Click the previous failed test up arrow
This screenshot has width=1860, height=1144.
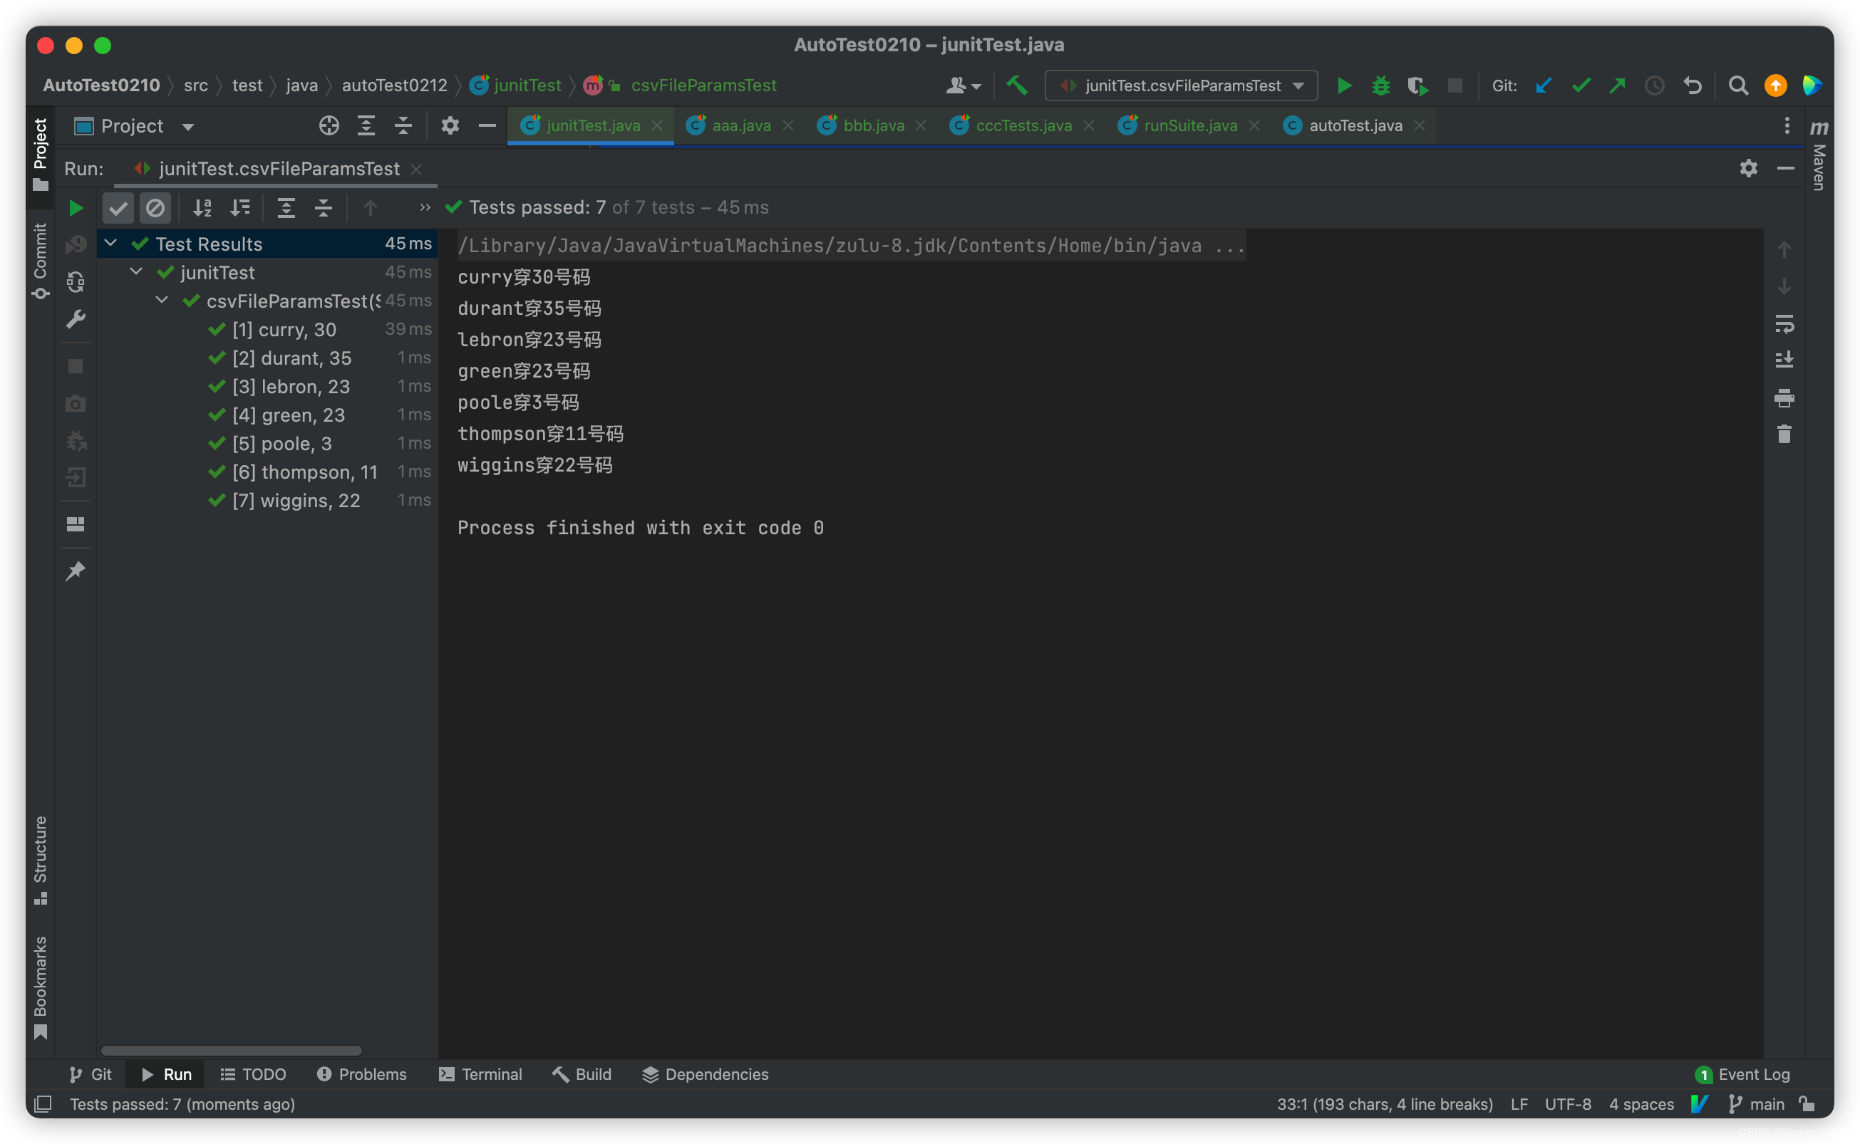point(370,207)
